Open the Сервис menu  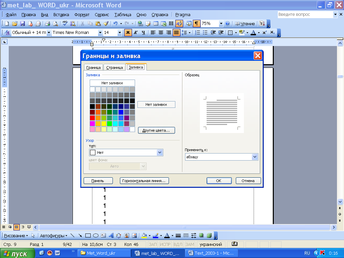102,15
